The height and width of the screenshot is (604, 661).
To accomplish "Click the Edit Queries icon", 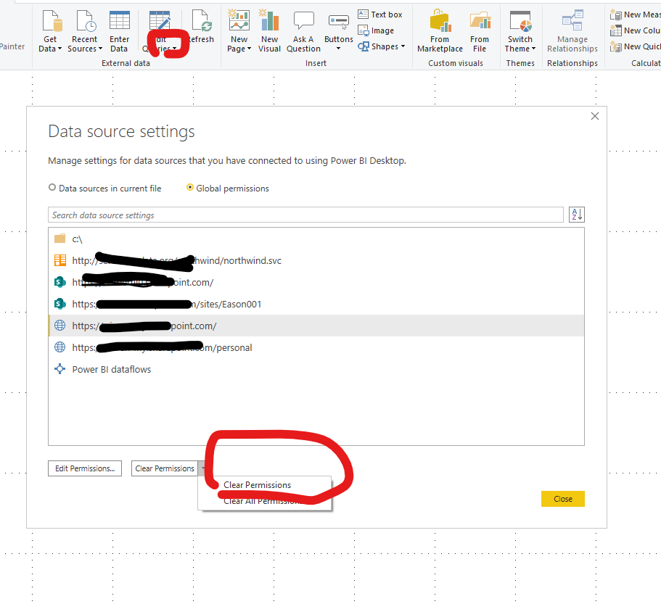I will (160, 20).
